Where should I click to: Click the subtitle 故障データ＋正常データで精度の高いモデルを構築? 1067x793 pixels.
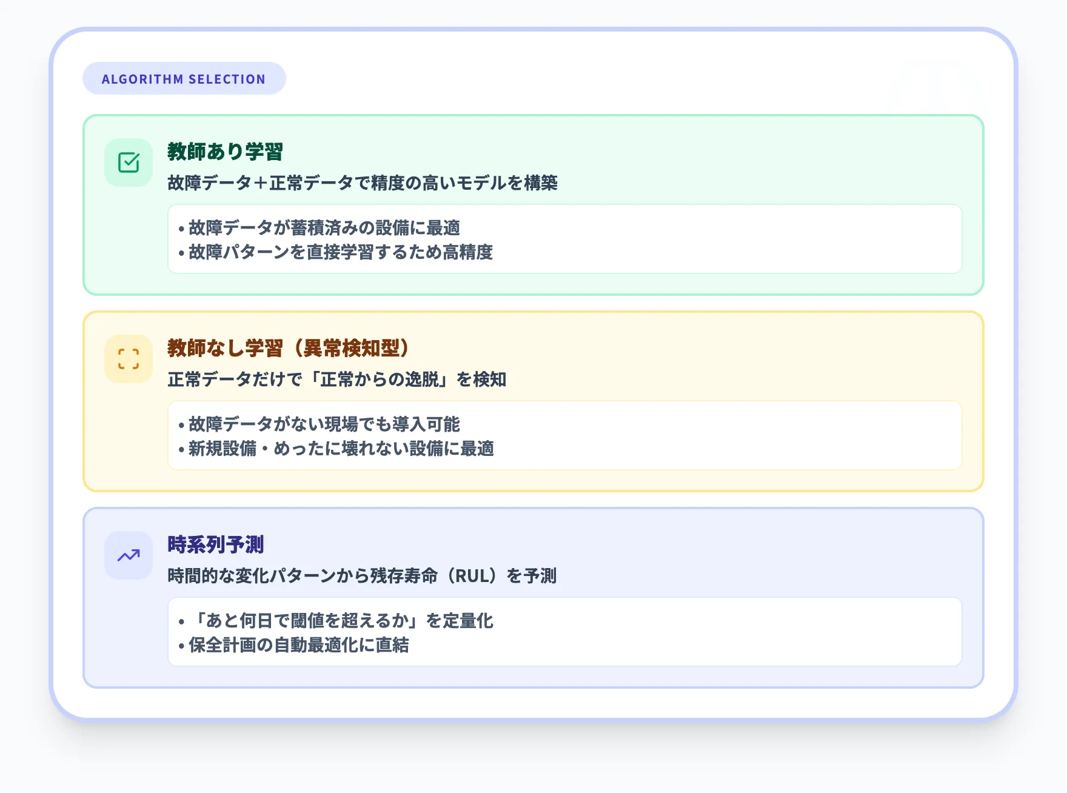click(362, 183)
